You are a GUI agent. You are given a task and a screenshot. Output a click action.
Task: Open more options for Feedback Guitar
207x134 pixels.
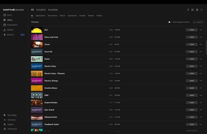tap(201, 124)
